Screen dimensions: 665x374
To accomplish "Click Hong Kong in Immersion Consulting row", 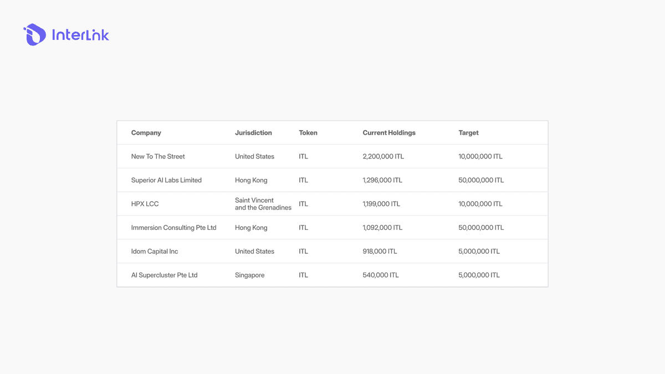I will tap(251, 228).
